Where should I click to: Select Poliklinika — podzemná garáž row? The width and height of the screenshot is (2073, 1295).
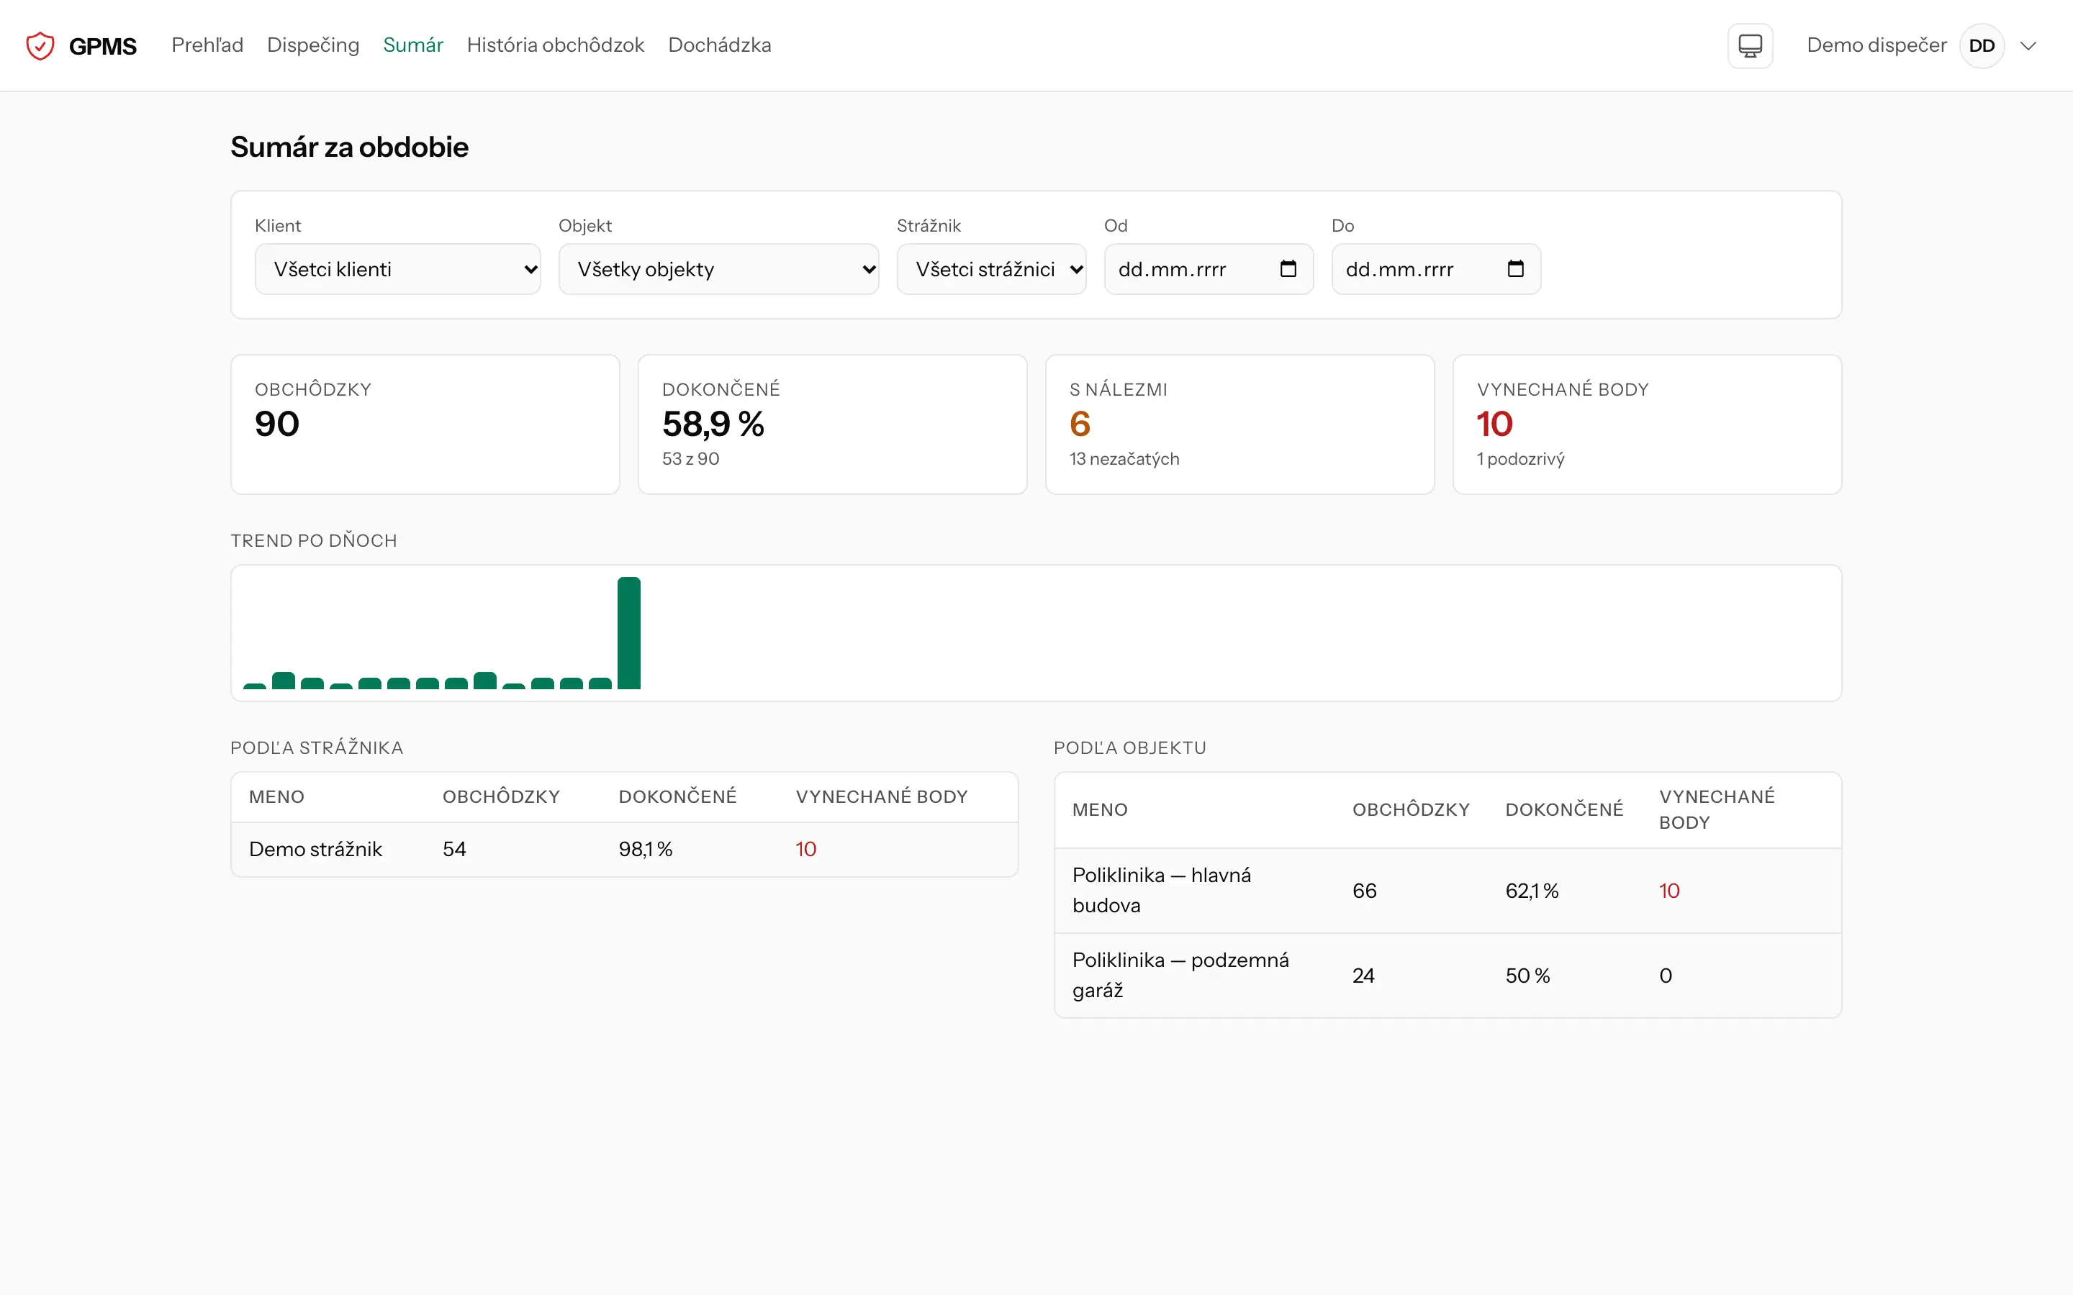pyautogui.click(x=1448, y=976)
